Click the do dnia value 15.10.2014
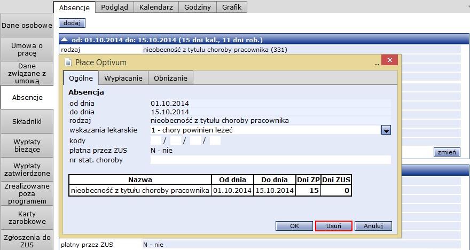Screen dimensions: 470x250 [x=170, y=112]
